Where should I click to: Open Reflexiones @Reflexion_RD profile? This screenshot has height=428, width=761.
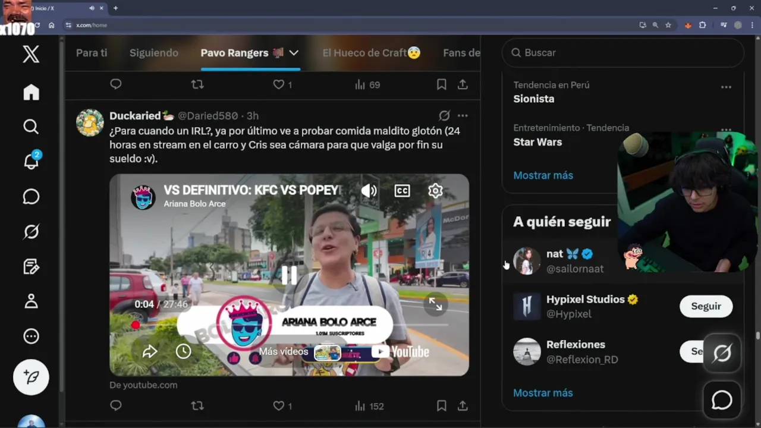(565, 352)
